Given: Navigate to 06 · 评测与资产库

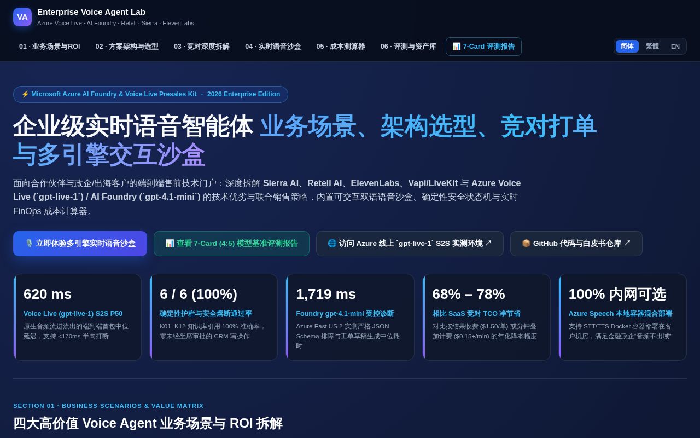Looking at the screenshot, I should click(x=409, y=47).
